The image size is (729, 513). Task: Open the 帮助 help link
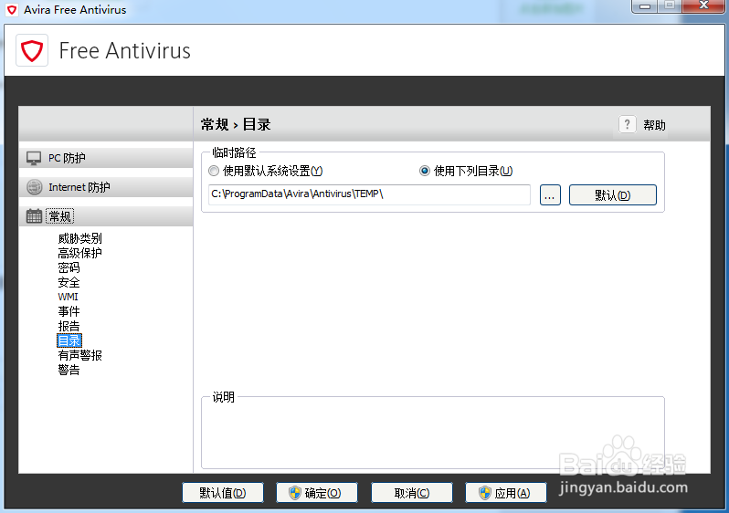pyautogui.click(x=654, y=125)
